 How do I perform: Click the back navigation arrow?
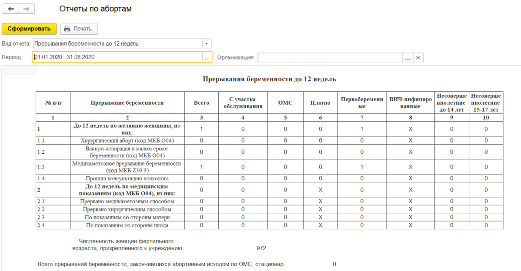11,9
